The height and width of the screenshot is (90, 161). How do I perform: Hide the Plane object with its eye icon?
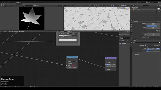point(156,11)
